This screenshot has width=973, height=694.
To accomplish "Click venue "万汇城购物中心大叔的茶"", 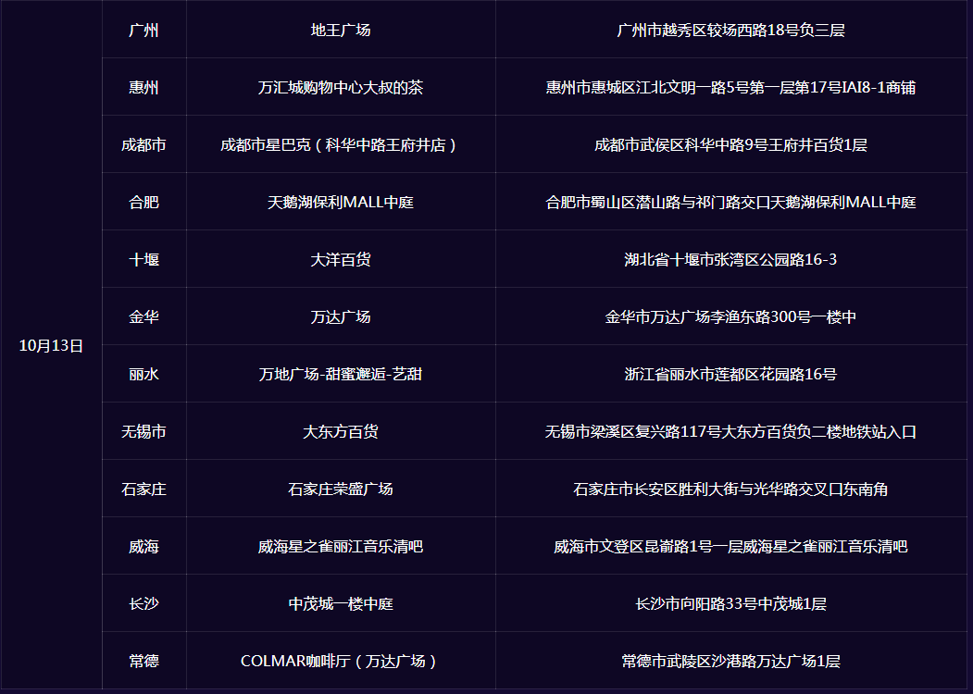I will click(x=341, y=88).
